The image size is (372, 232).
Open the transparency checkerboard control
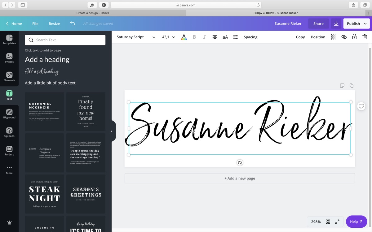(x=334, y=37)
